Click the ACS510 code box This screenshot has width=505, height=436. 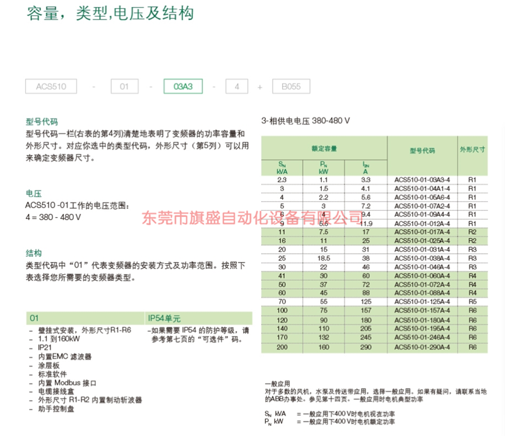50,86
